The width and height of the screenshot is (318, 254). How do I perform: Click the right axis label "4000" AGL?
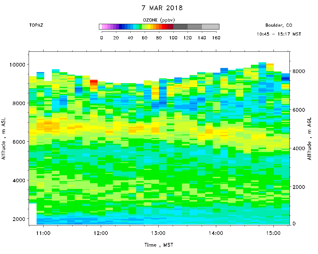pyautogui.click(x=299, y=149)
